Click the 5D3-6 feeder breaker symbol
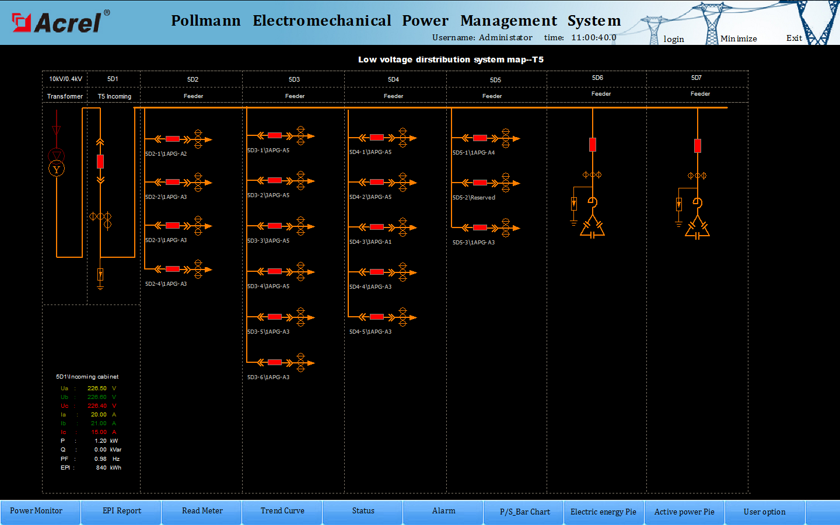Image resolution: width=840 pixels, height=525 pixels. [275, 362]
